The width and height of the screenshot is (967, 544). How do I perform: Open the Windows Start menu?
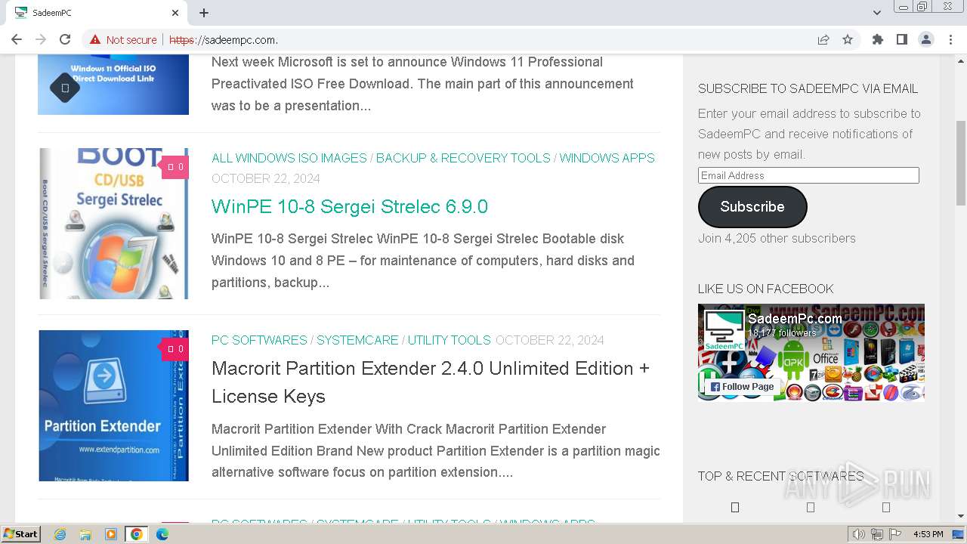pyautogui.click(x=20, y=534)
